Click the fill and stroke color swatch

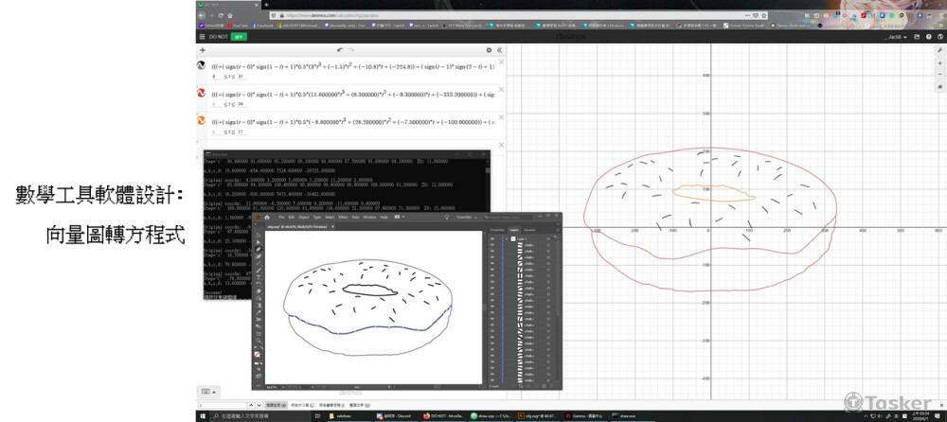tap(258, 353)
